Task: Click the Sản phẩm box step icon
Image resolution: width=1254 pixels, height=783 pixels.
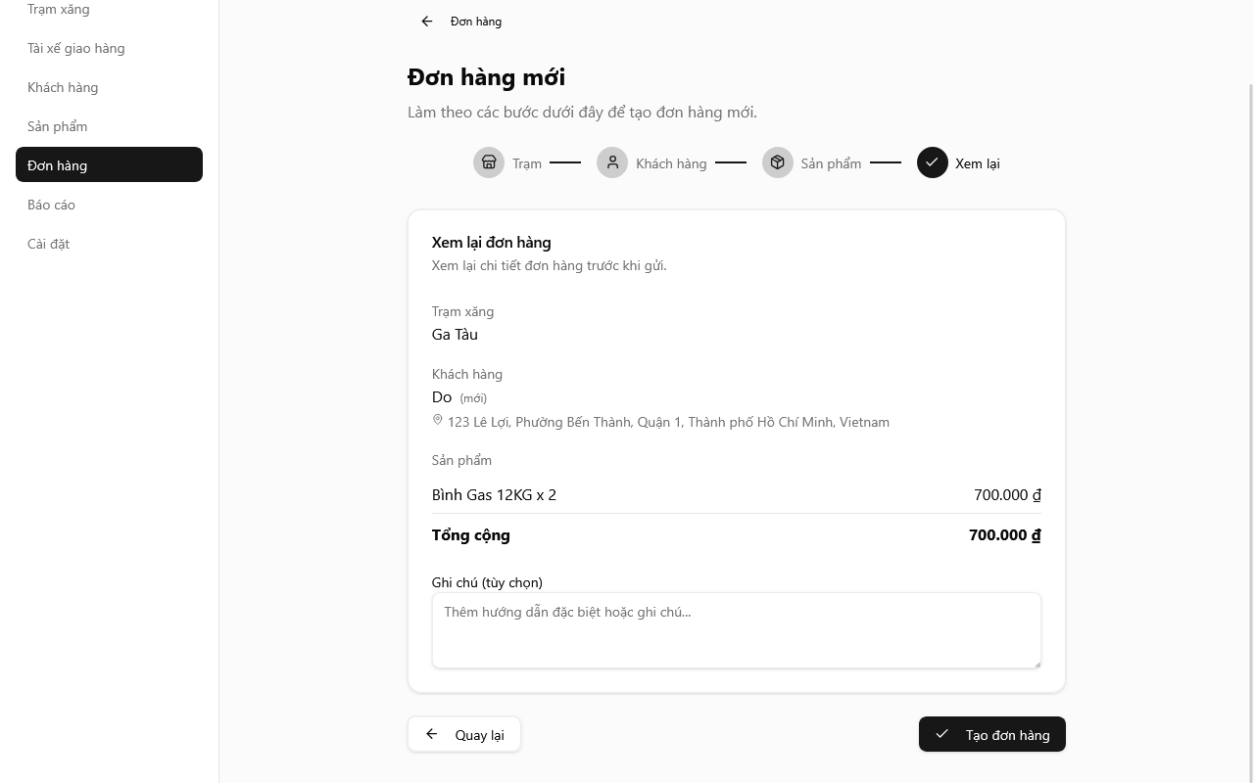Action: (x=778, y=162)
